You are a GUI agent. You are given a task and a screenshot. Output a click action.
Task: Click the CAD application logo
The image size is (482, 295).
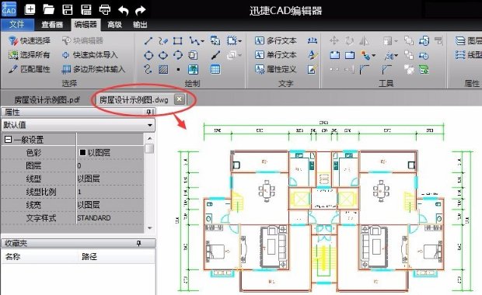click(9, 9)
